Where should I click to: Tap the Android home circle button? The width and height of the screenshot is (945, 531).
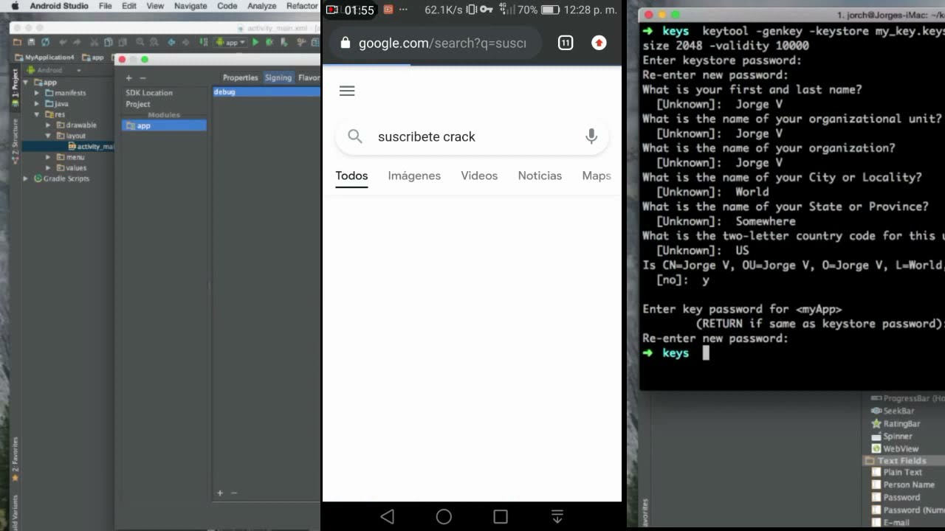click(x=444, y=516)
